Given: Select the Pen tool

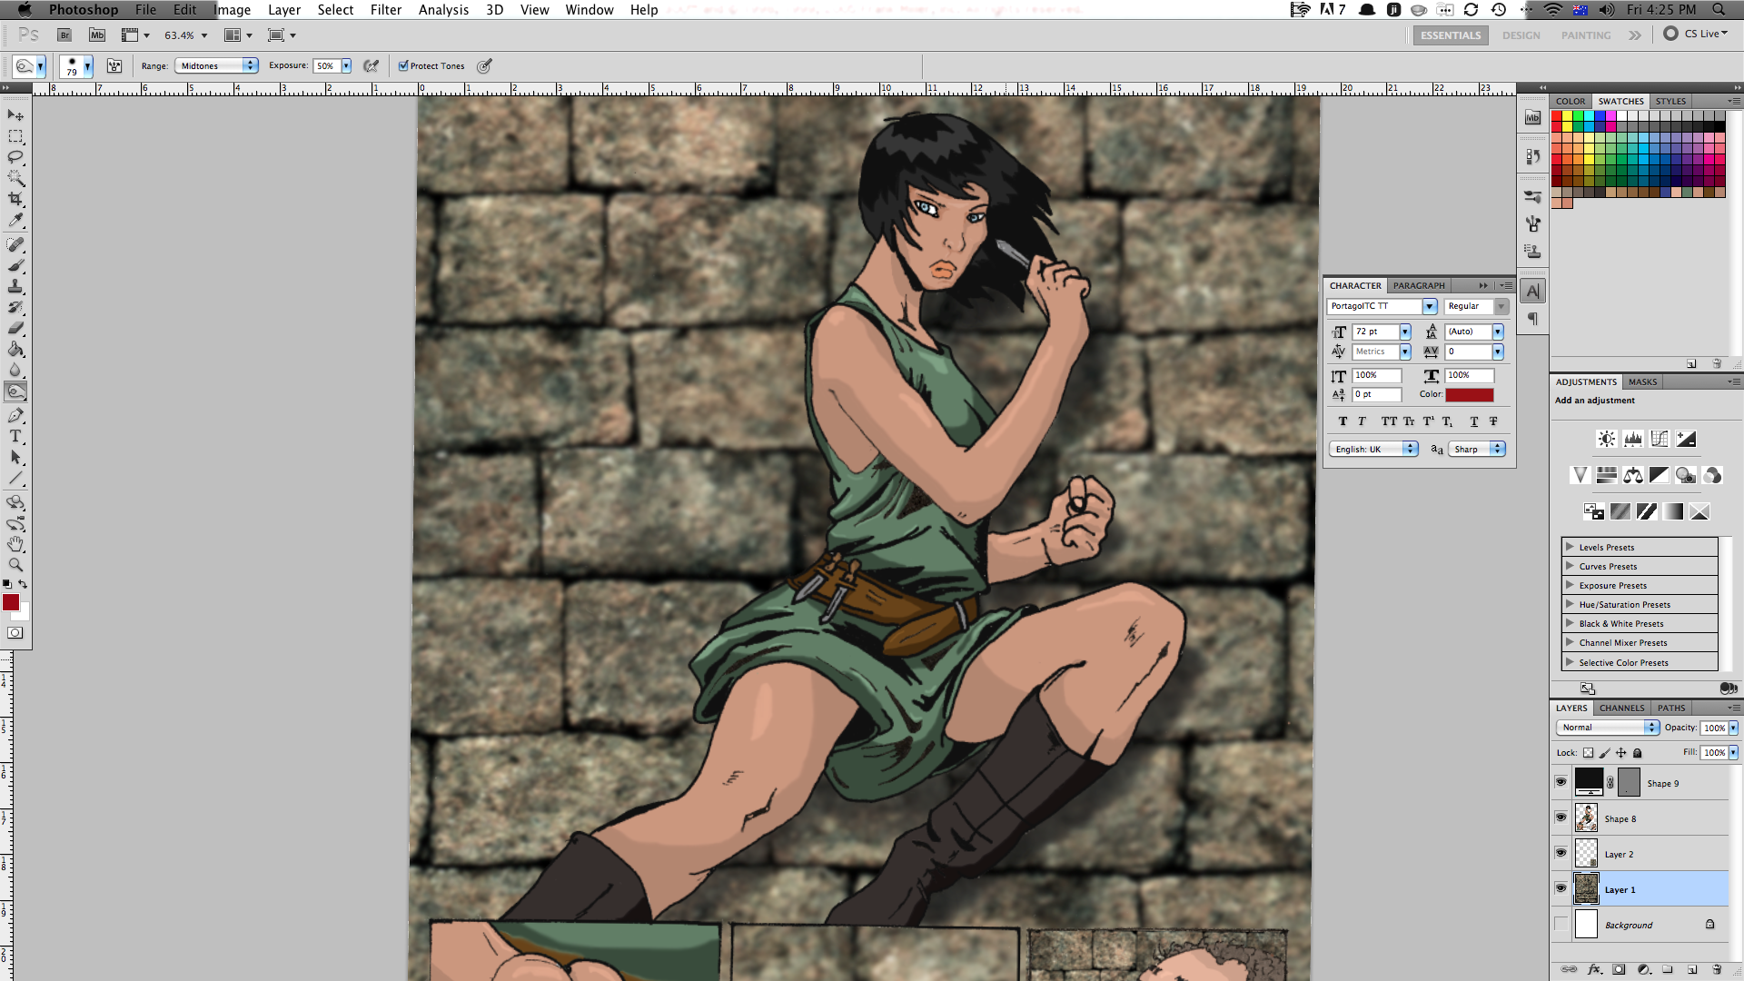Looking at the screenshot, I should point(15,415).
